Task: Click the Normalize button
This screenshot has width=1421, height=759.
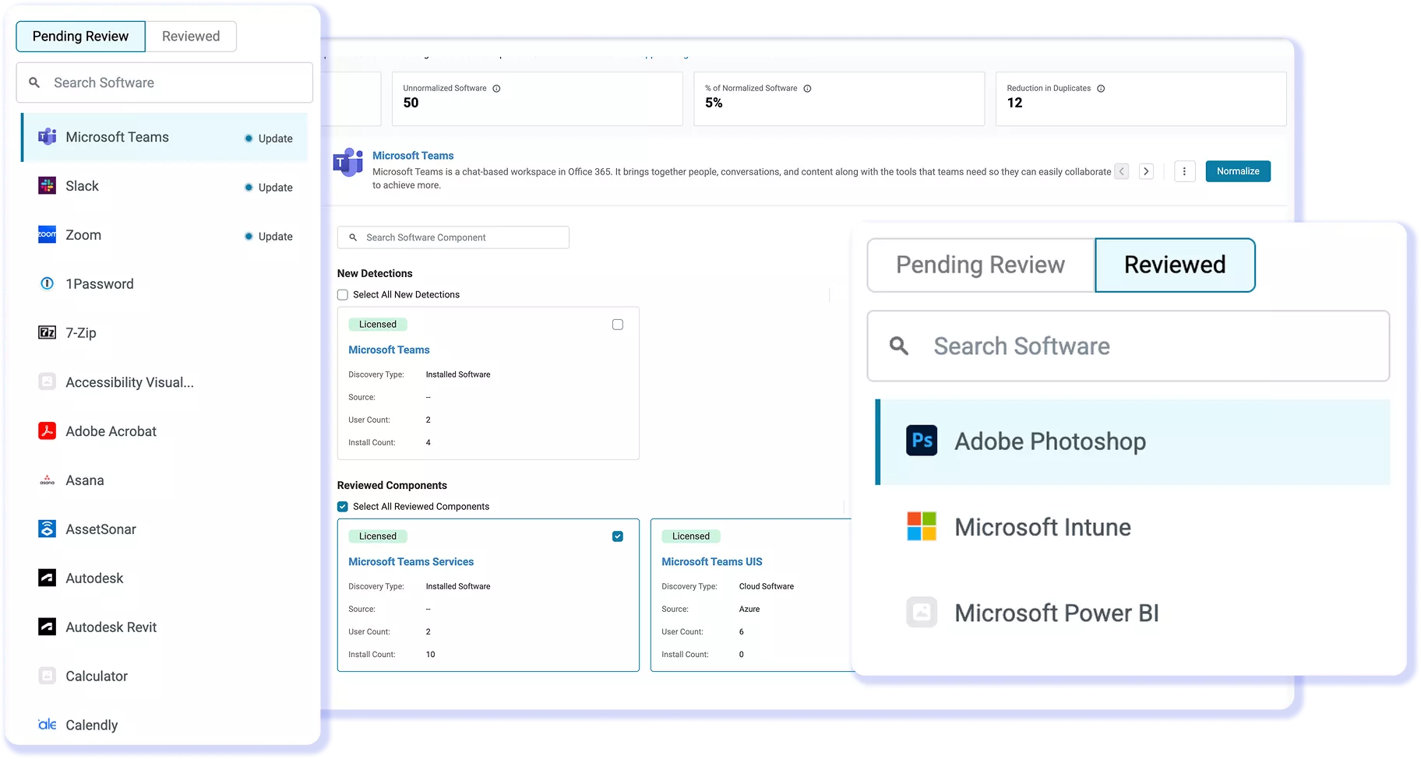Action: pyautogui.click(x=1238, y=171)
